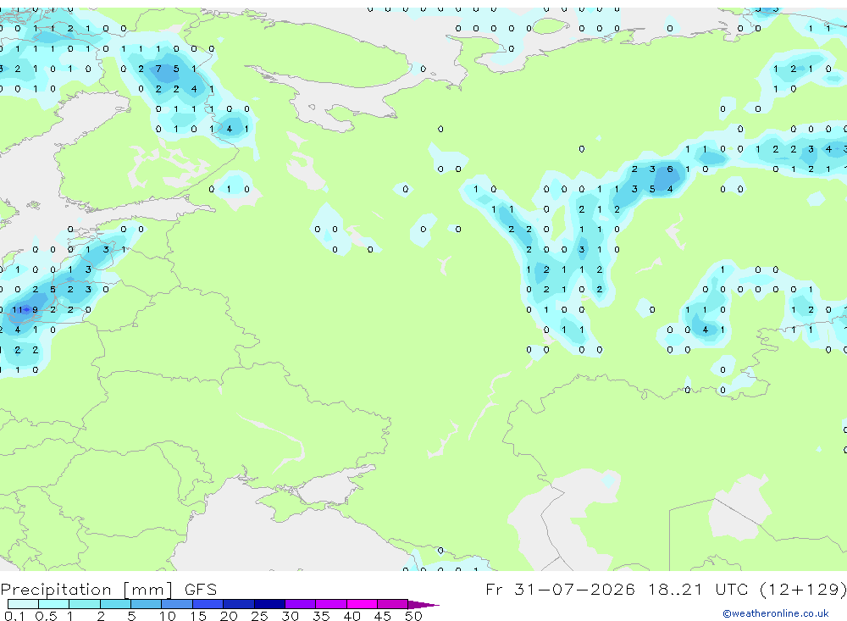Viewport: 847px width, 621px height.
Task: Click the '10' legend scale label
Action: point(167,616)
